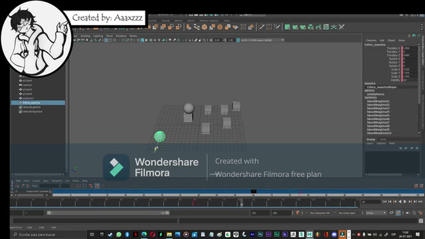Image resolution: width=425 pixels, height=239 pixels.
Task: Open the No Anim Layer dropdown
Action: (348, 213)
